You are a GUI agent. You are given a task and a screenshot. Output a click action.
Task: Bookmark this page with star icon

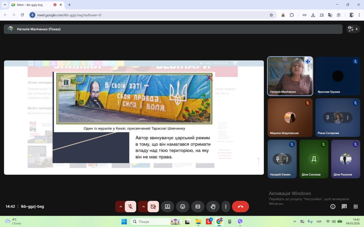coord(271,15)
